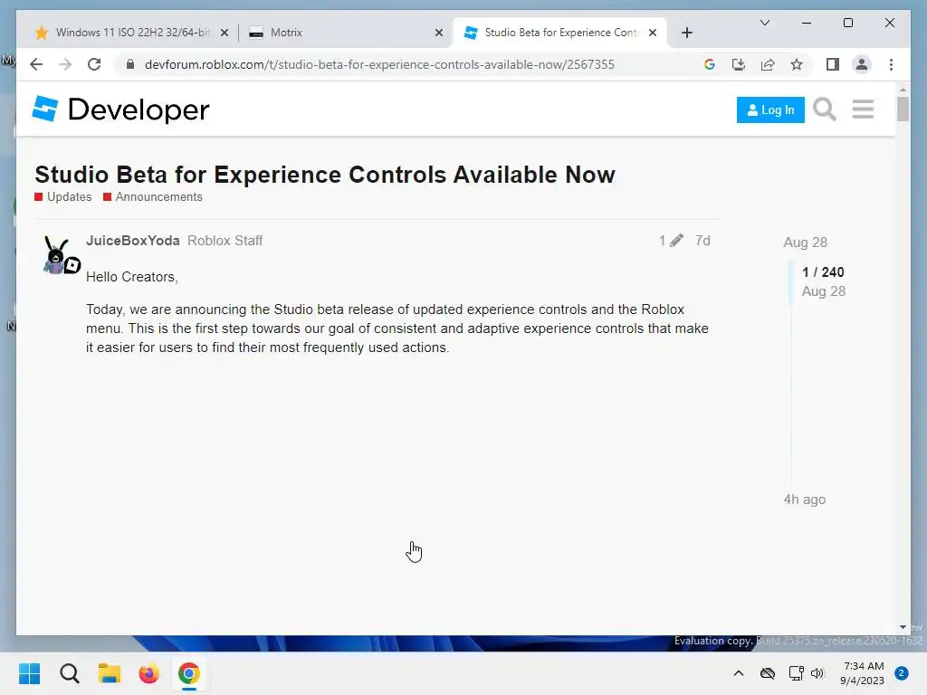The image size is (927, 695).
Task: Reload the current page
Action: pos(94,64)
